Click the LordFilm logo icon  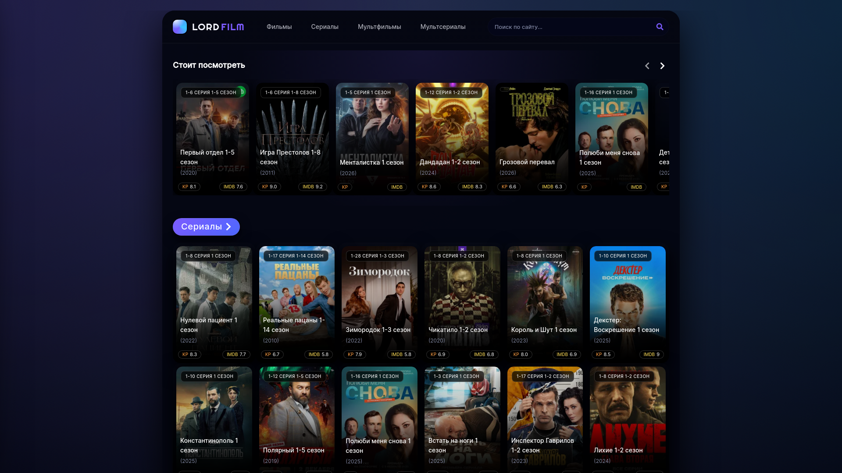click(x=180, y=27)
